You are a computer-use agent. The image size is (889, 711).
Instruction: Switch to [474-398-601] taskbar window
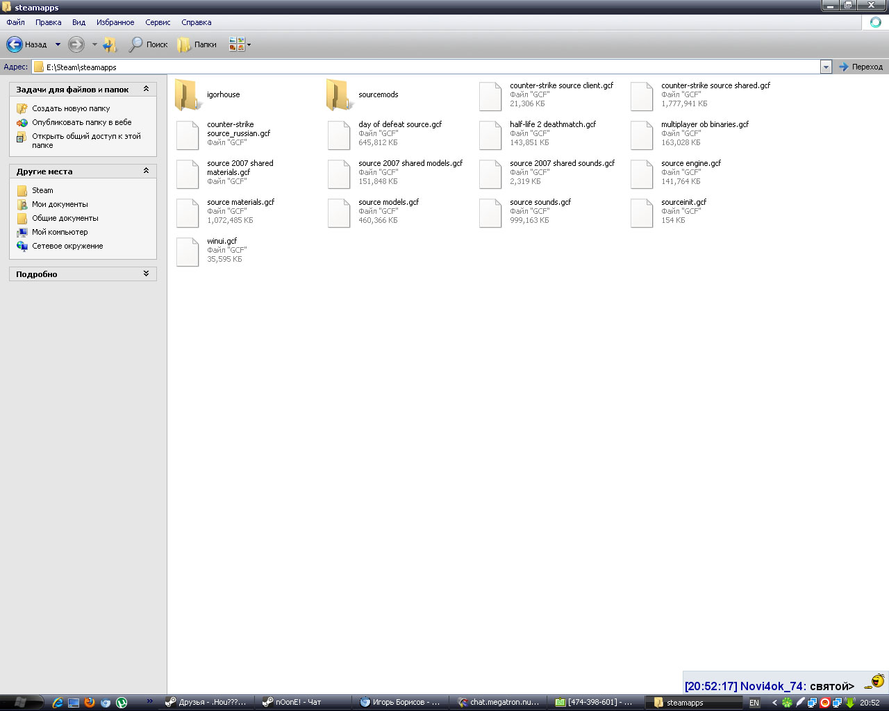[595, 703]
